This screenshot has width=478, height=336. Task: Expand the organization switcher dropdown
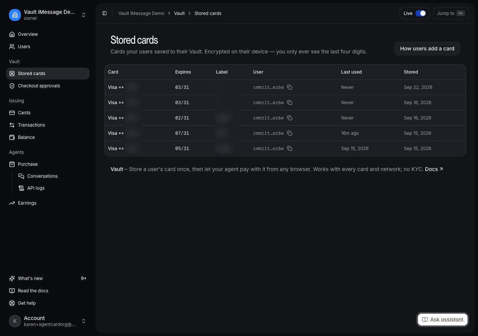(84, 15)
